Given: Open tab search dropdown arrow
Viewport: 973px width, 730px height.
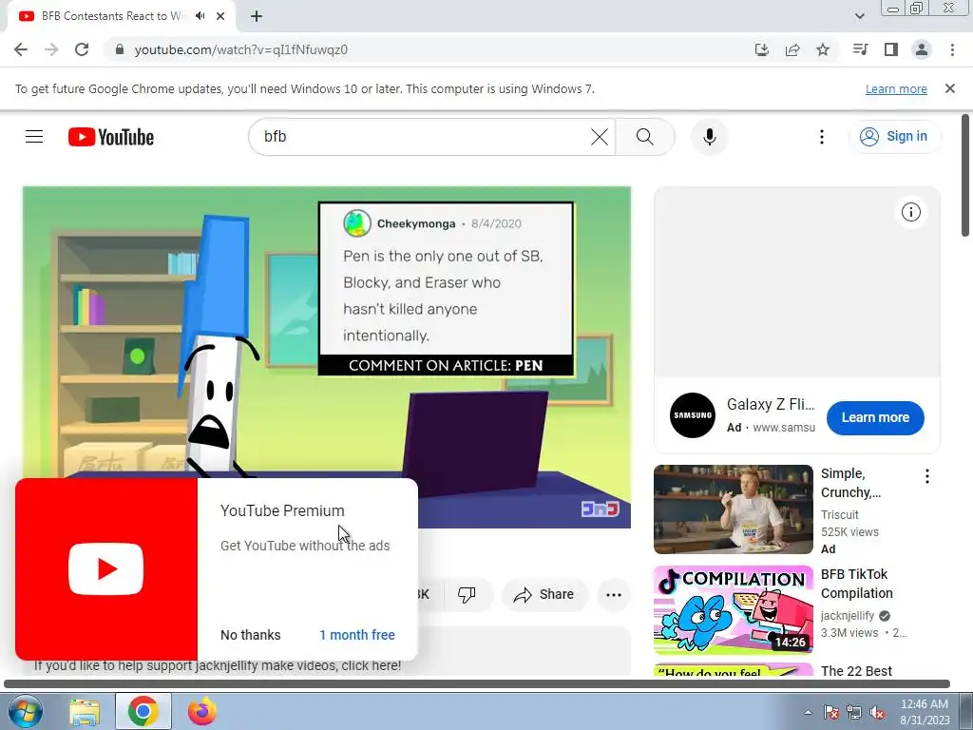Looking at the screenshot, I should point(859,16).
